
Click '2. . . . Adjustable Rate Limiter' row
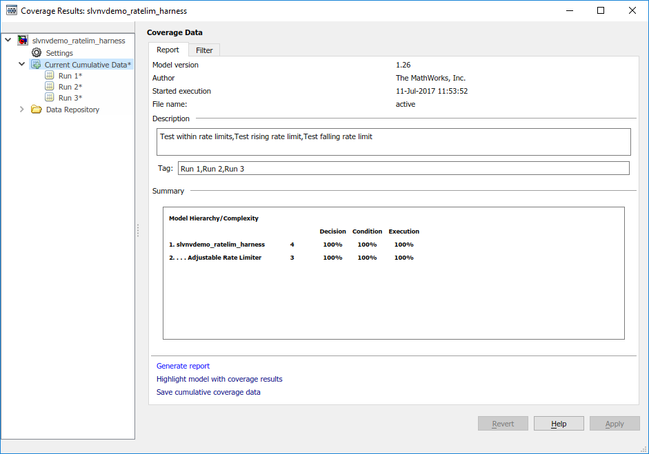214,257
